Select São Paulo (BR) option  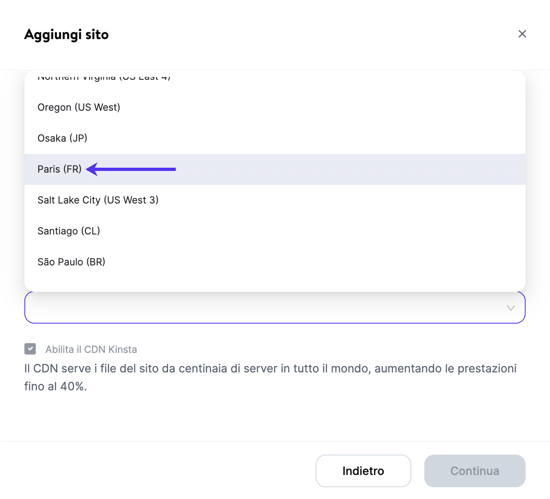[x=71, y=262]
